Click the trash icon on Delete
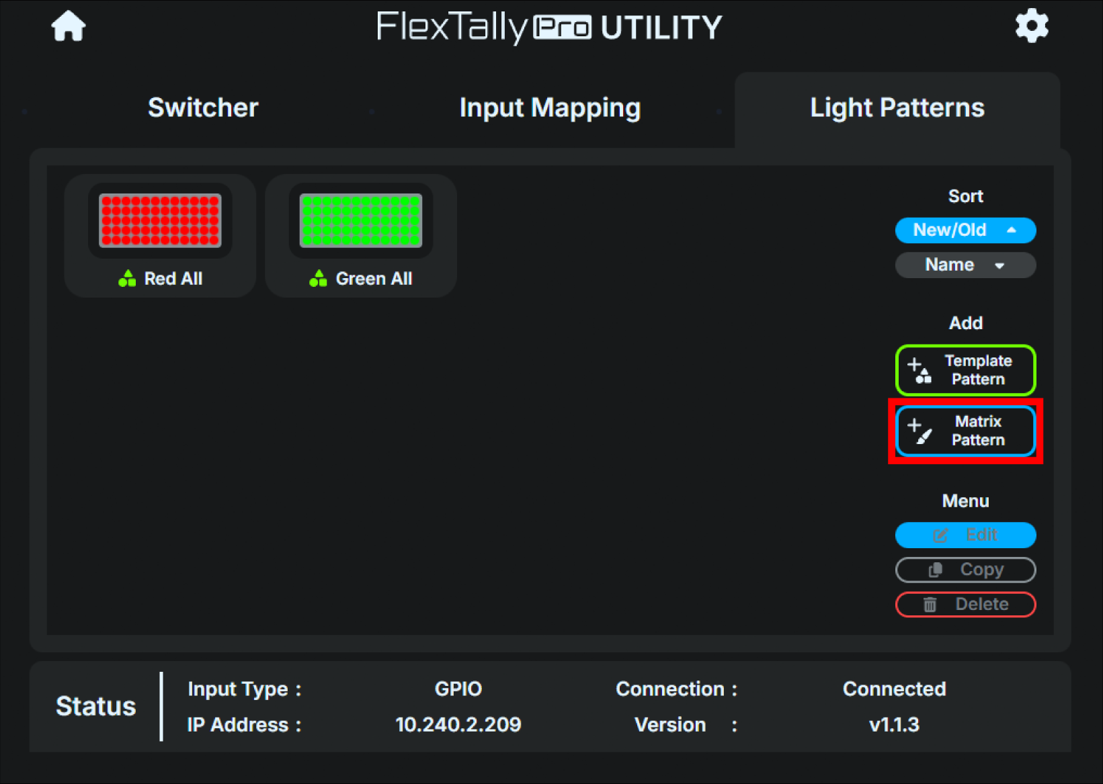Image resolution: width=1103 pixels, height=784 pixels. coord(930,605)
